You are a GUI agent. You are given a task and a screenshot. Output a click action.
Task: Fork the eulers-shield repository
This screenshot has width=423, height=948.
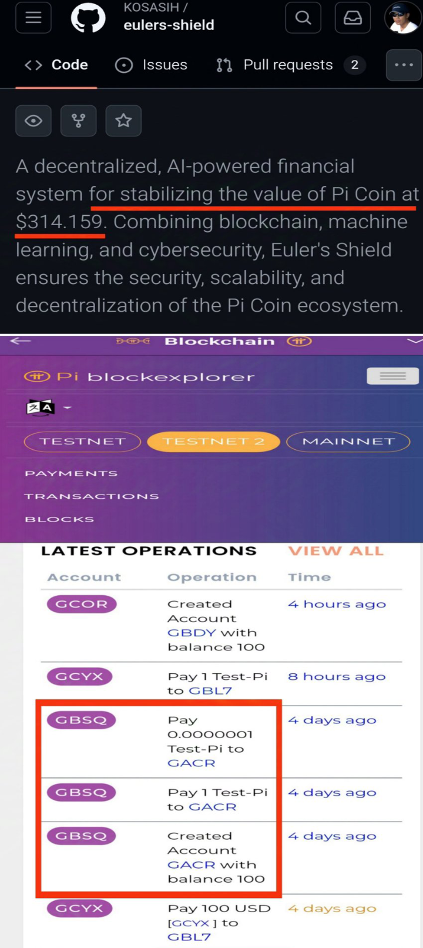coord(78,121)
